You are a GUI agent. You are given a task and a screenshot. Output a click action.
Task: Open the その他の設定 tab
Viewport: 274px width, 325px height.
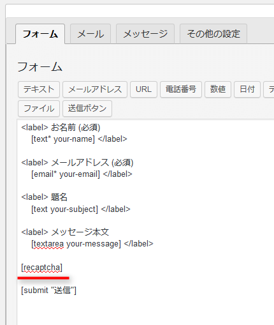tap(213, 34)
